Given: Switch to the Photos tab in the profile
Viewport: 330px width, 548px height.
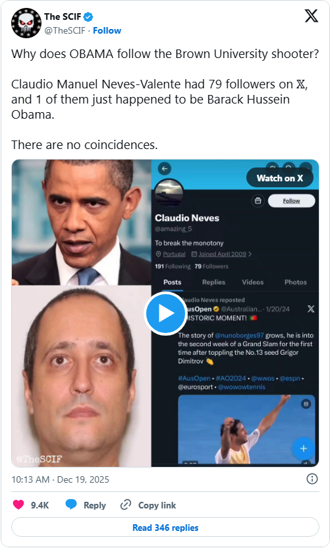Looking at the screenshot, I should tap(296, 282).
